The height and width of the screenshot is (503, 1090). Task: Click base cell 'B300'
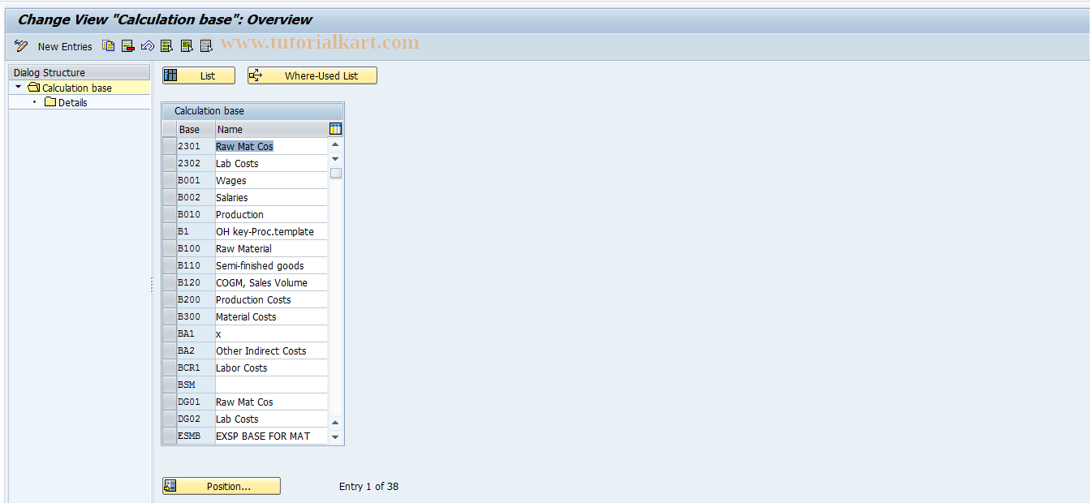pyautogui.click(x=196, y=316)
